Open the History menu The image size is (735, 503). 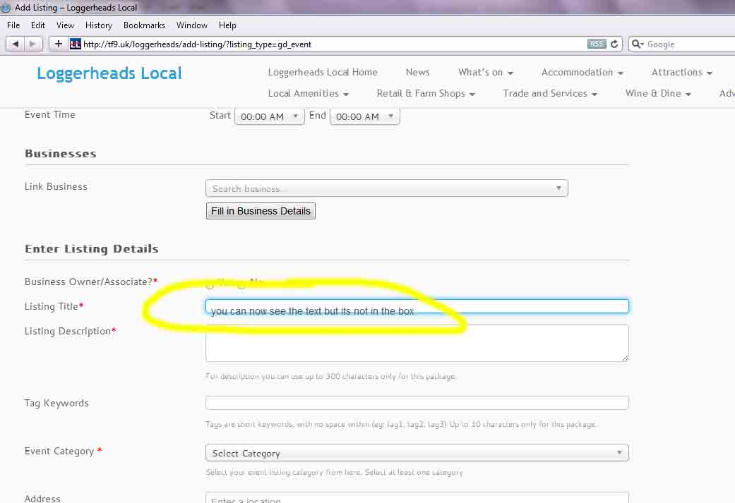tap(99, 25)
